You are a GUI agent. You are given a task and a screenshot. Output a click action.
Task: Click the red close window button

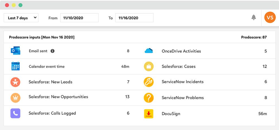(7, 5)
